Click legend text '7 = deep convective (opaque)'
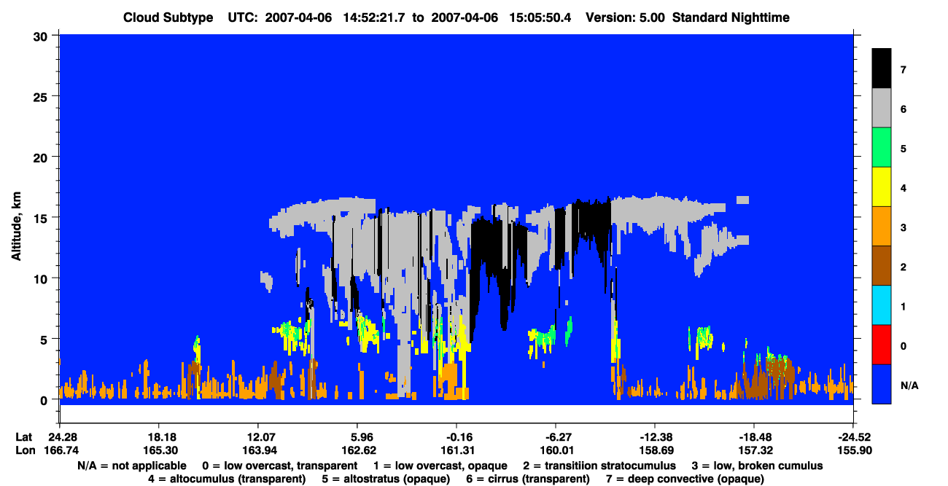This screenshot has height=486, width=948. tap(685, 479)
